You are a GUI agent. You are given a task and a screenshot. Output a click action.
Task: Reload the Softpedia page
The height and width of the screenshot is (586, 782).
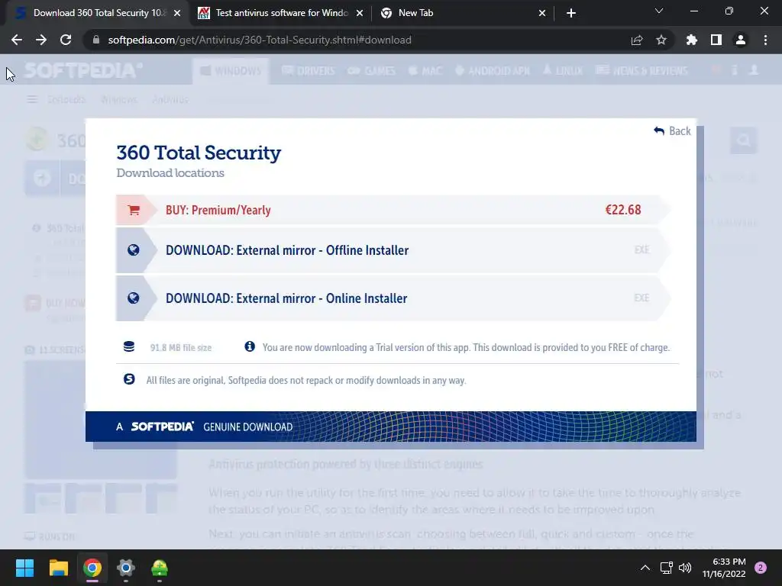[x=66, y=40]
